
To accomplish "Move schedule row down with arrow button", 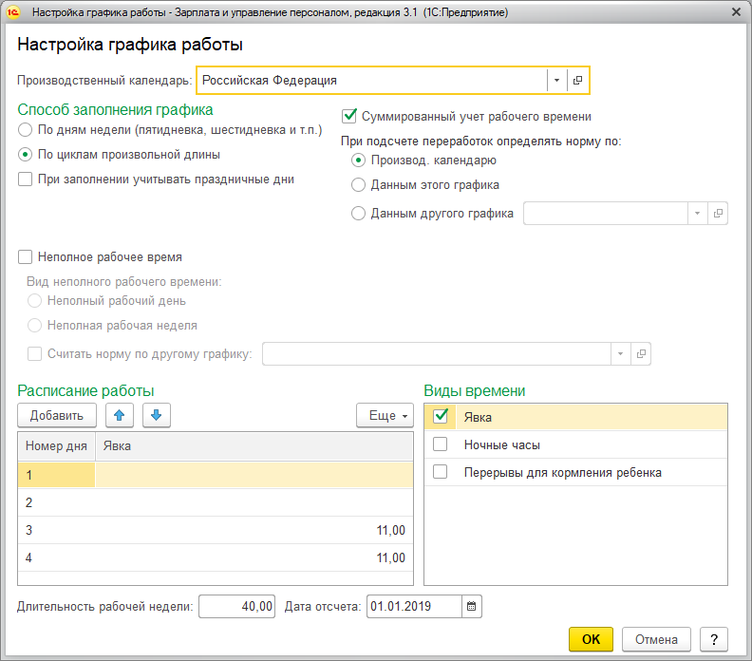I will pos(157,415).
